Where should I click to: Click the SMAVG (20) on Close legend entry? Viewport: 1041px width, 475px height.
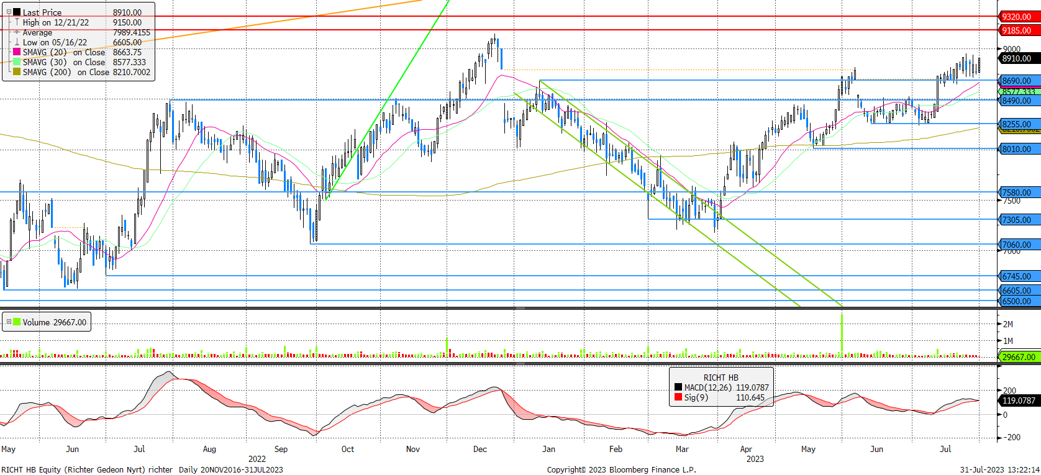point(64,52)
